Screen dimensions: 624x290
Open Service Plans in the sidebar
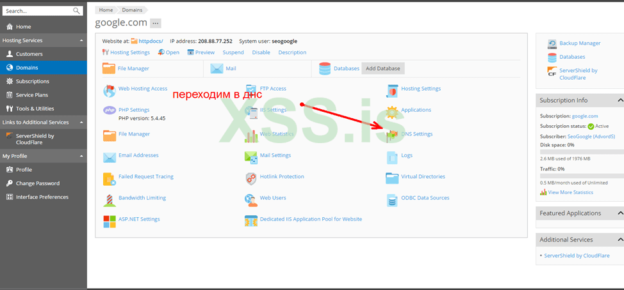click(x=44, y=95)
